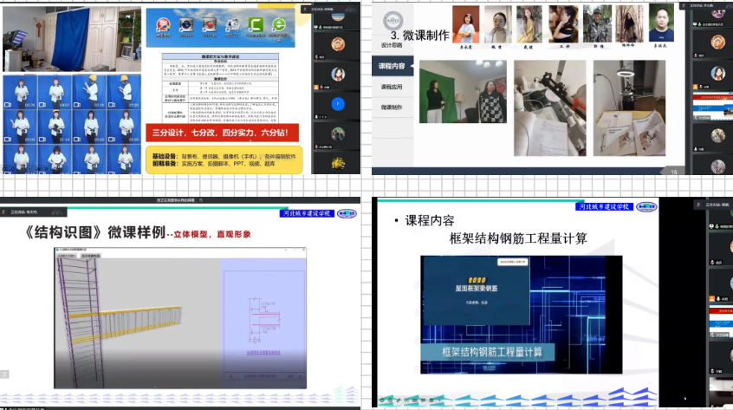Open the 课程应用 sidebar tab
This screenshot has width=733, height=410.
(392, 87)
